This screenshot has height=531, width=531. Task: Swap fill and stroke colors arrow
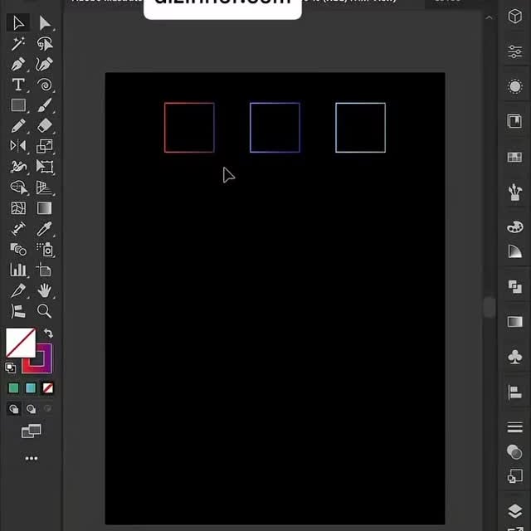(x=48, y=334)
